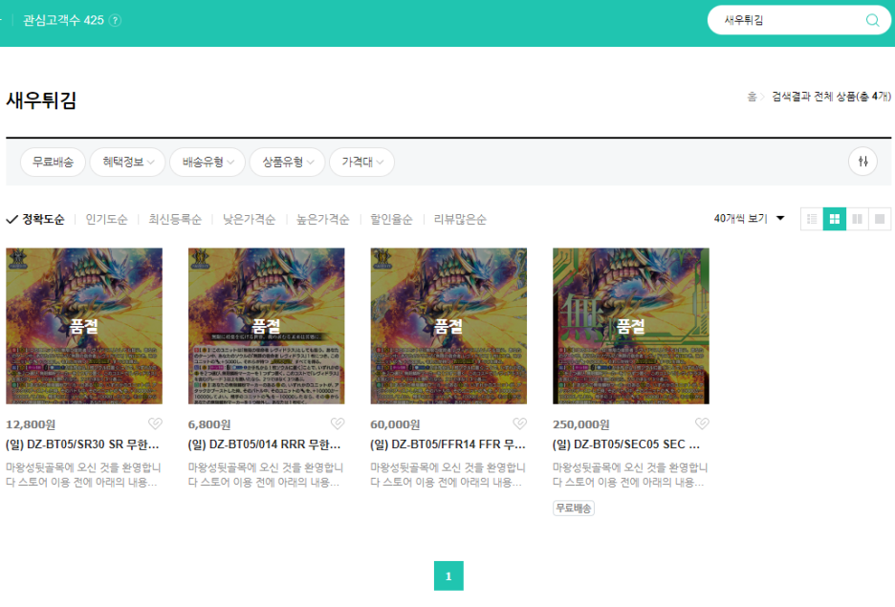Image resolution: width=895 pixels, height=607 pixels.
Task: Favorite the 12,800원 product with heart icon
Action: click(x=155, y=423)
